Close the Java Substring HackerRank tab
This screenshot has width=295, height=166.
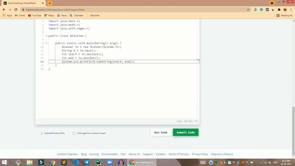pos(43,3)
